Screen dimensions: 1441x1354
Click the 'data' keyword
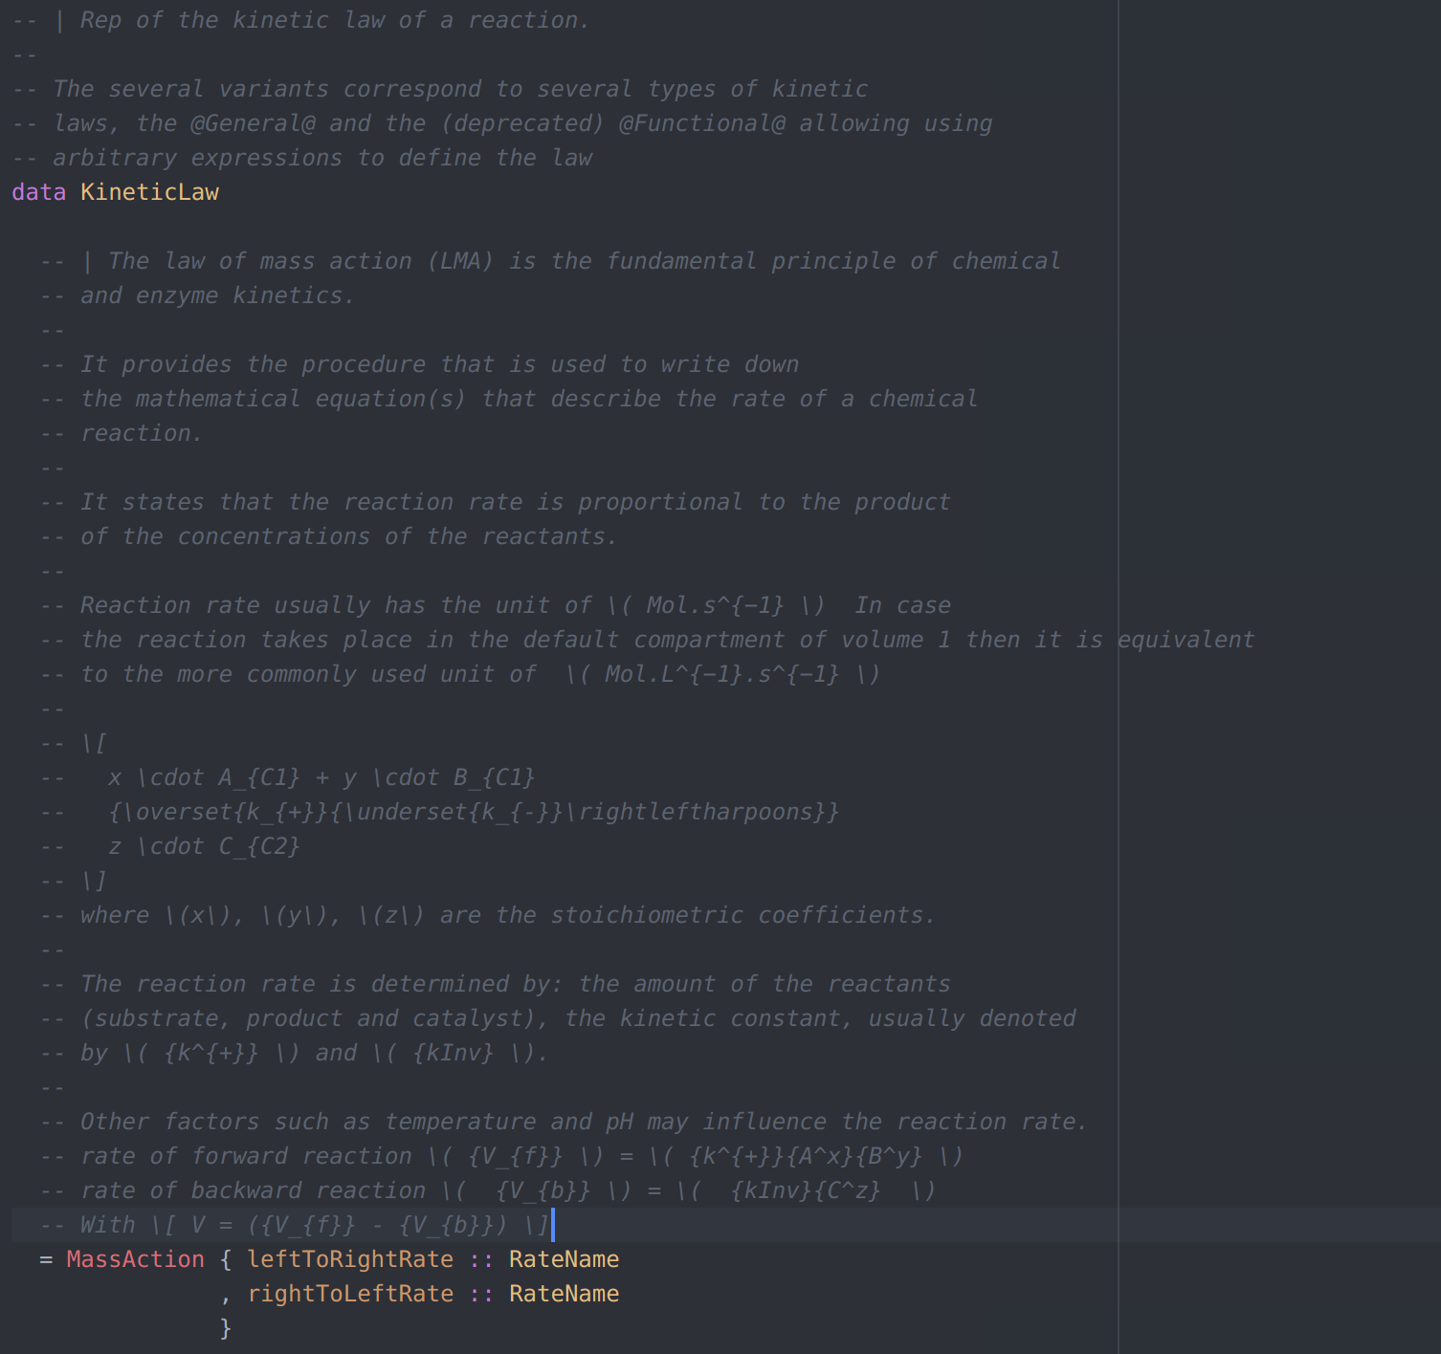pyautogui.click(x=38, y=192)
